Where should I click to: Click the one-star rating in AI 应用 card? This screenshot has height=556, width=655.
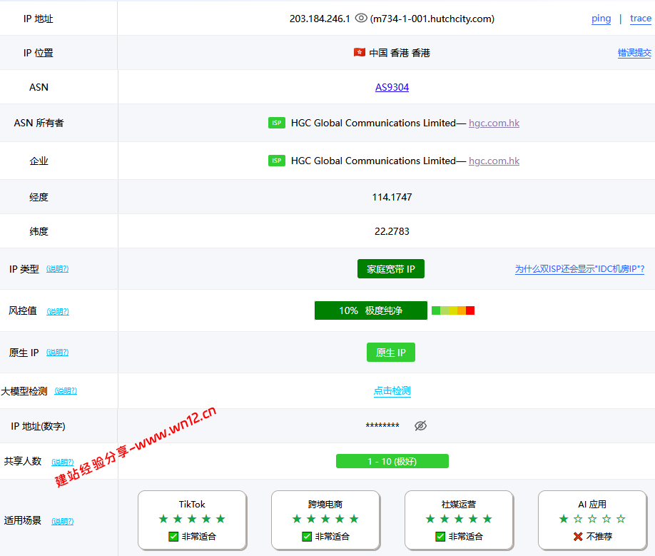click(x=592, y=519)
